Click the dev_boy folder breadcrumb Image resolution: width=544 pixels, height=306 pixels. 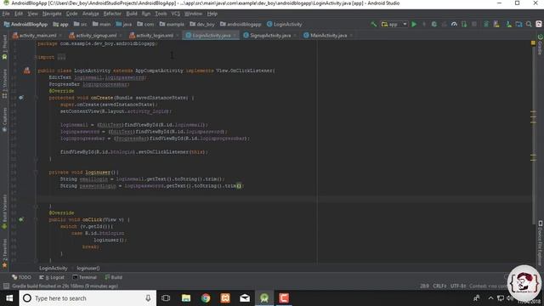[x=202, y=25]
